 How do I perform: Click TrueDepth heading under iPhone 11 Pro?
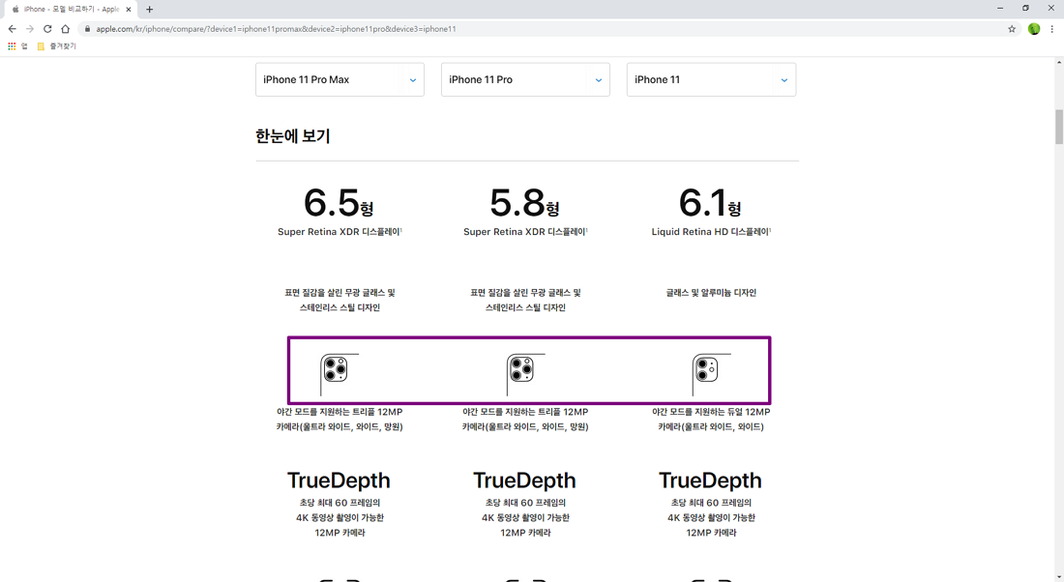[524, 480]
